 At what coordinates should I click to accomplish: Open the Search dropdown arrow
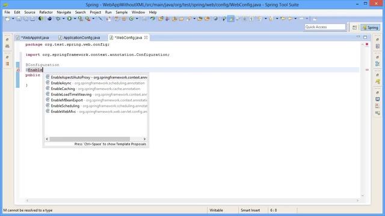pos(194,19)
